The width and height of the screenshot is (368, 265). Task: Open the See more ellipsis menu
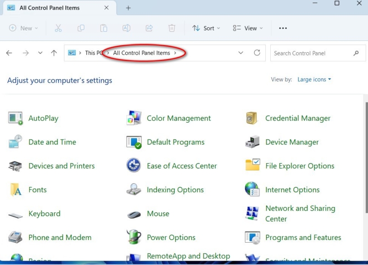coord(283,28)
